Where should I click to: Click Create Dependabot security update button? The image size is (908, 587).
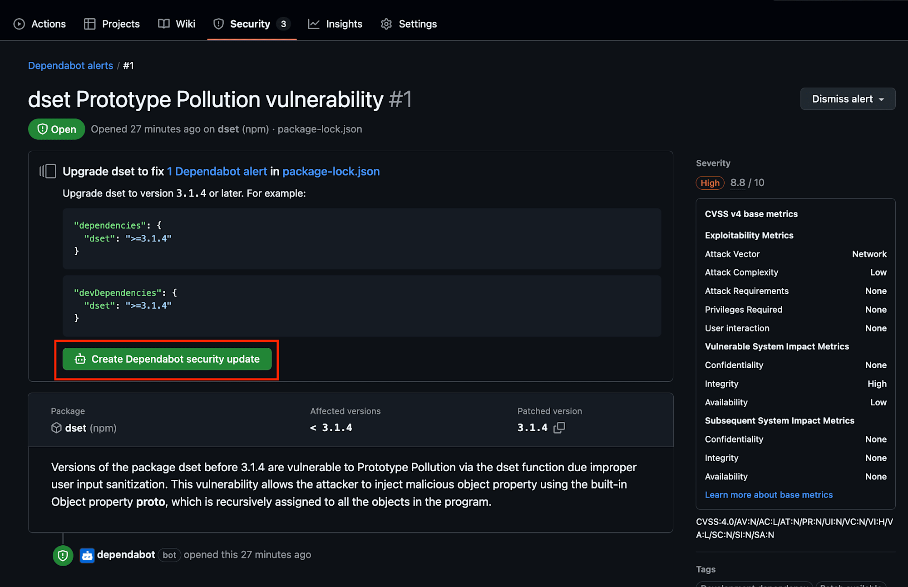click(167, 359)
